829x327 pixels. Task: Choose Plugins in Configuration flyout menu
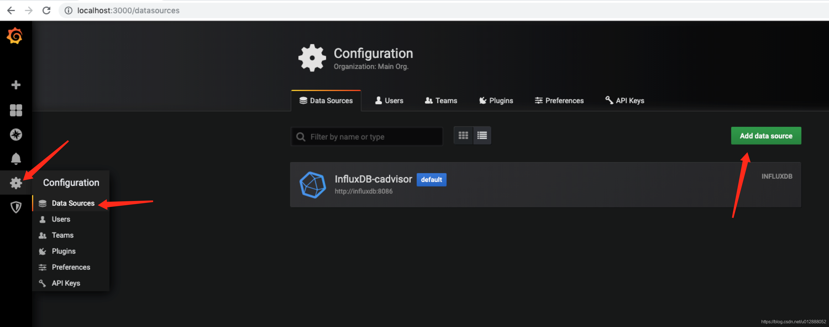[x=71, y=251]
